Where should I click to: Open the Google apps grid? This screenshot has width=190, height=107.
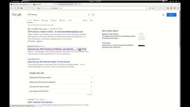(x=163, y=15)
